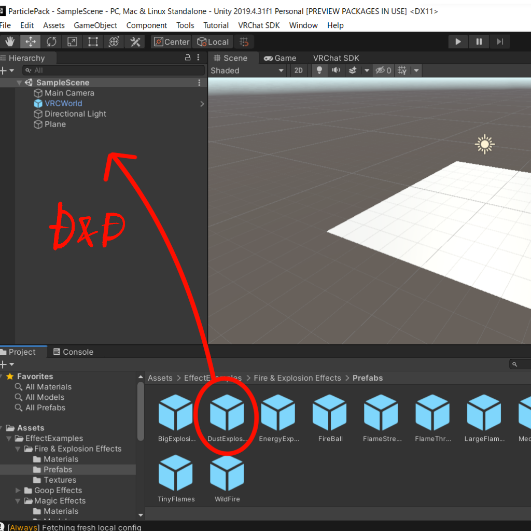Toggle scene lighting in the Scene view

click(x=319, y=71)
